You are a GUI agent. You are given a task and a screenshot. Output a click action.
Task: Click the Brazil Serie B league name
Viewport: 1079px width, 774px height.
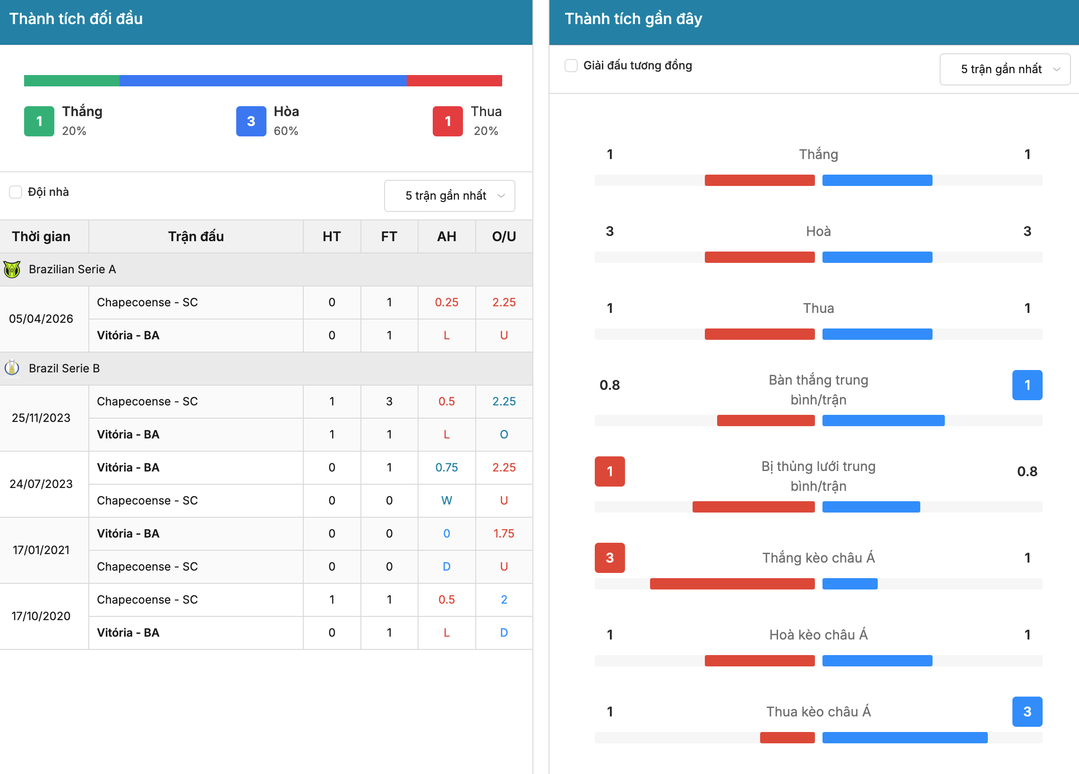[x=64, y=368]
